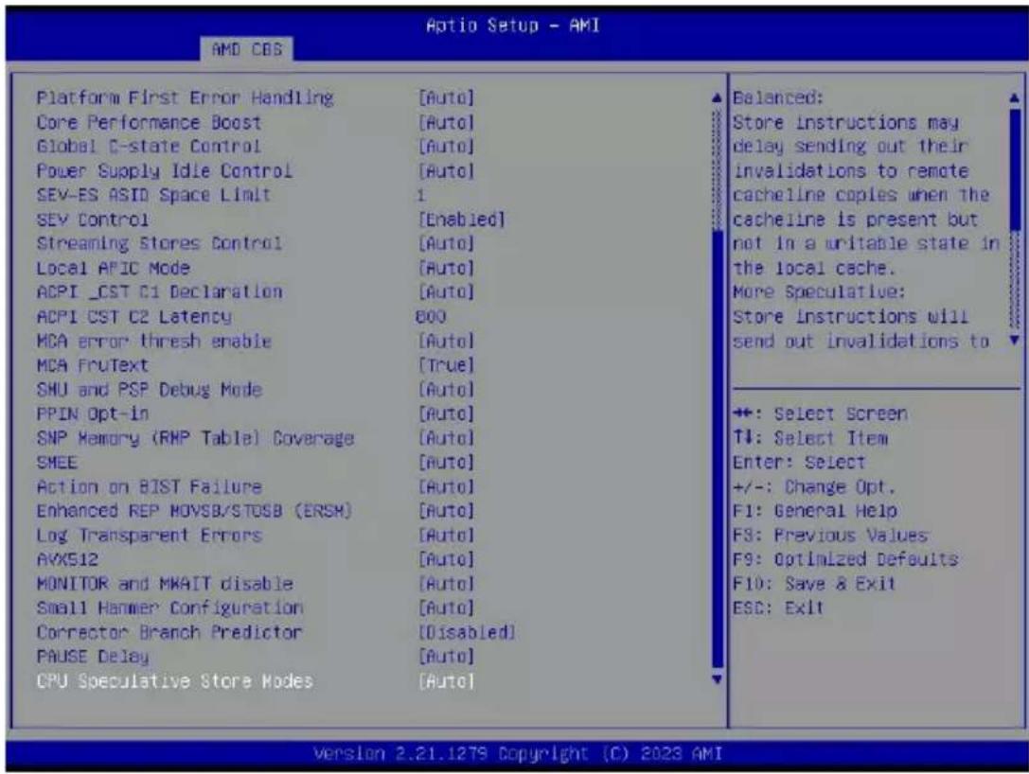Open SMU and PSP Debug Mode
Screen dimensions: 1029x774
(149, 390)
